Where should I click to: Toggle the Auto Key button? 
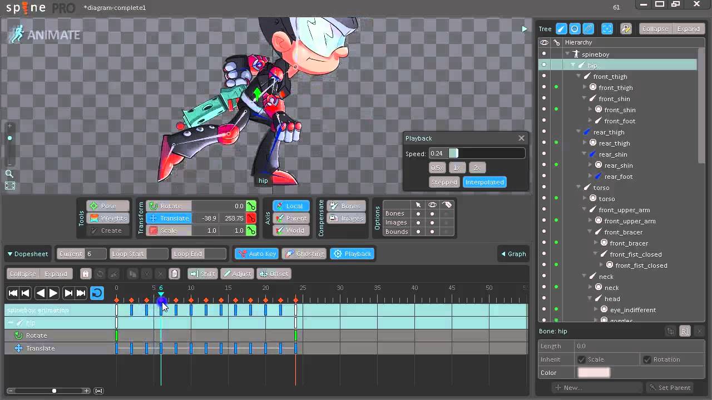(257, 254)
